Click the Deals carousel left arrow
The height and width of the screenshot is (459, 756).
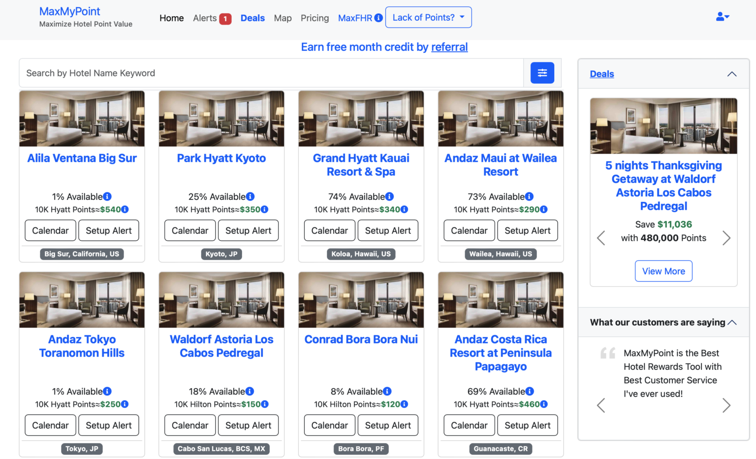(x=601, y=238)
